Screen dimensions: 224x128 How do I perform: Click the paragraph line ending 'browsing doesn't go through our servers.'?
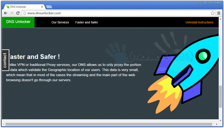pyautogui.click(x=39, y=80)
